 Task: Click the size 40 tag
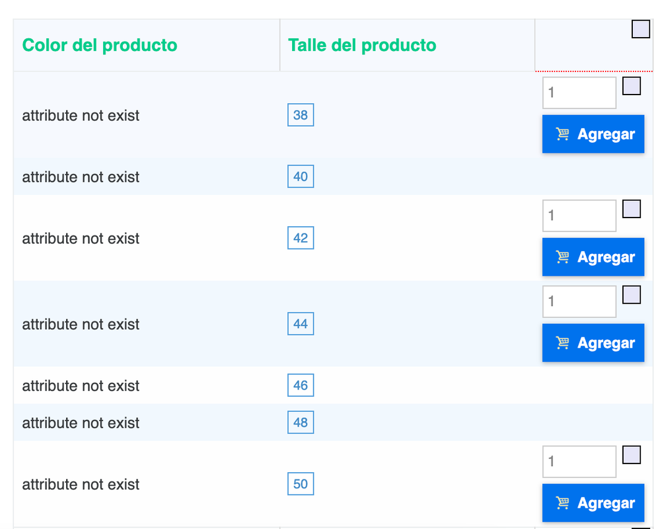(x=301, y=177)
